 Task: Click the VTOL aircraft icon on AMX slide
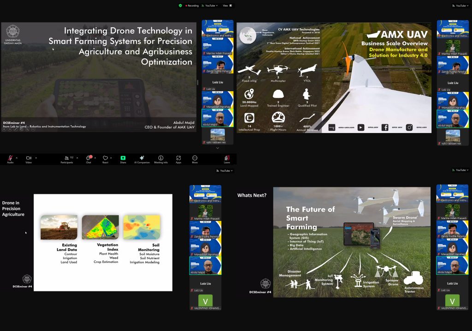[x=307, y=70]
